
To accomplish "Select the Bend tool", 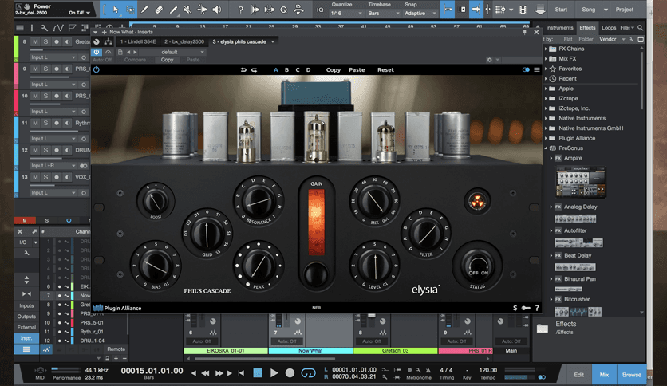I will click(203, 10).
